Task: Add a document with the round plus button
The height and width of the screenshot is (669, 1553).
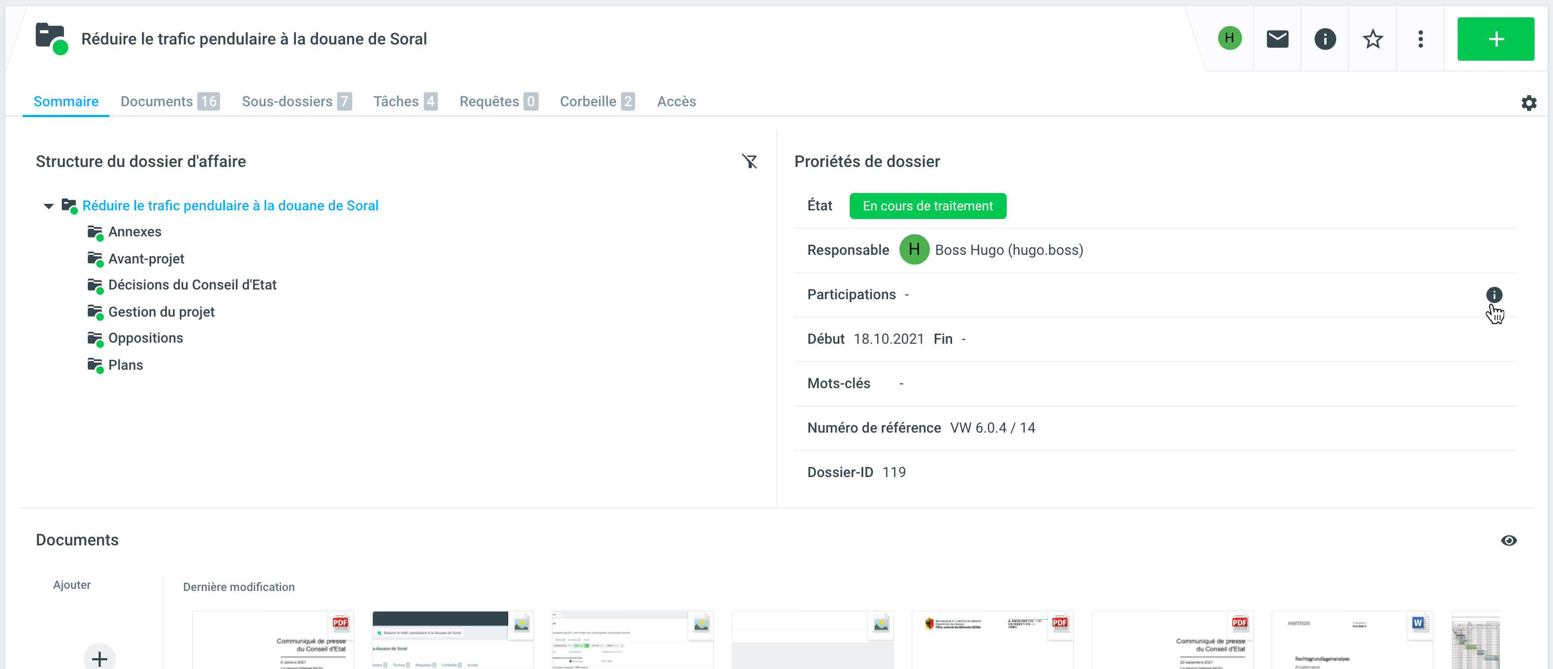Action: click(x=100, y=658)
